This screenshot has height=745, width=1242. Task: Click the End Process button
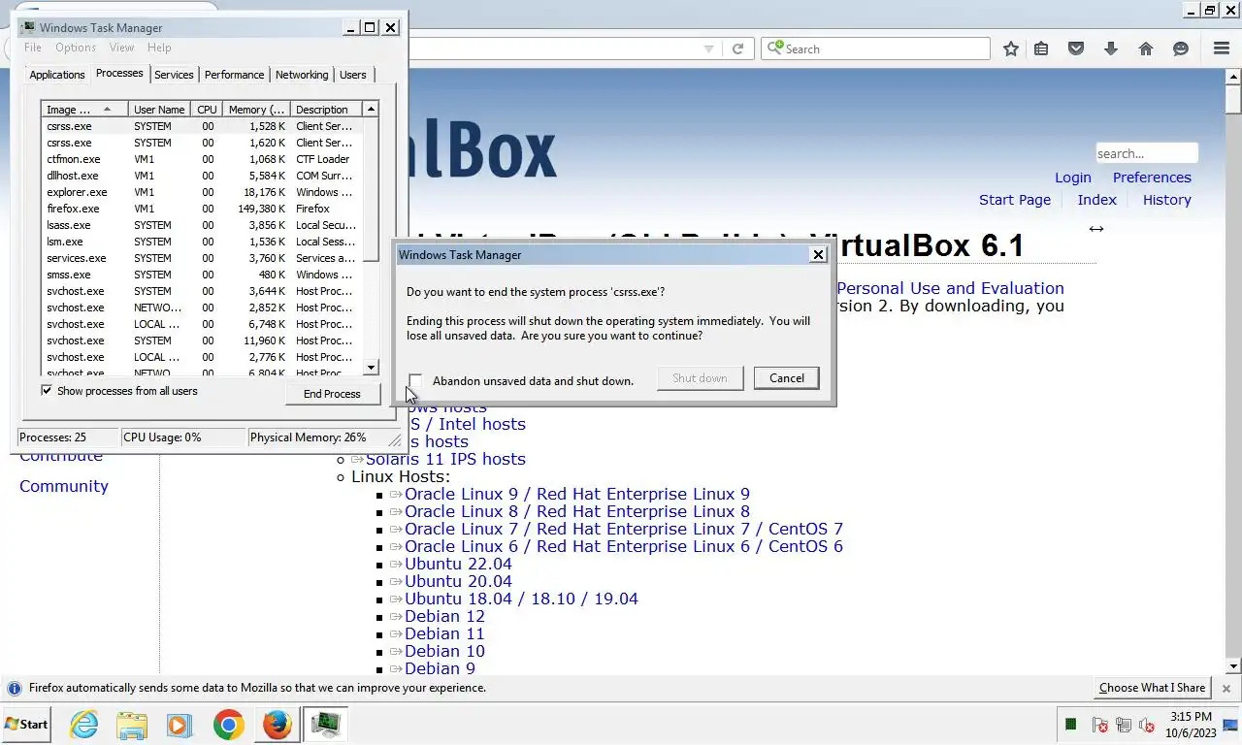(x=332, y=393)
